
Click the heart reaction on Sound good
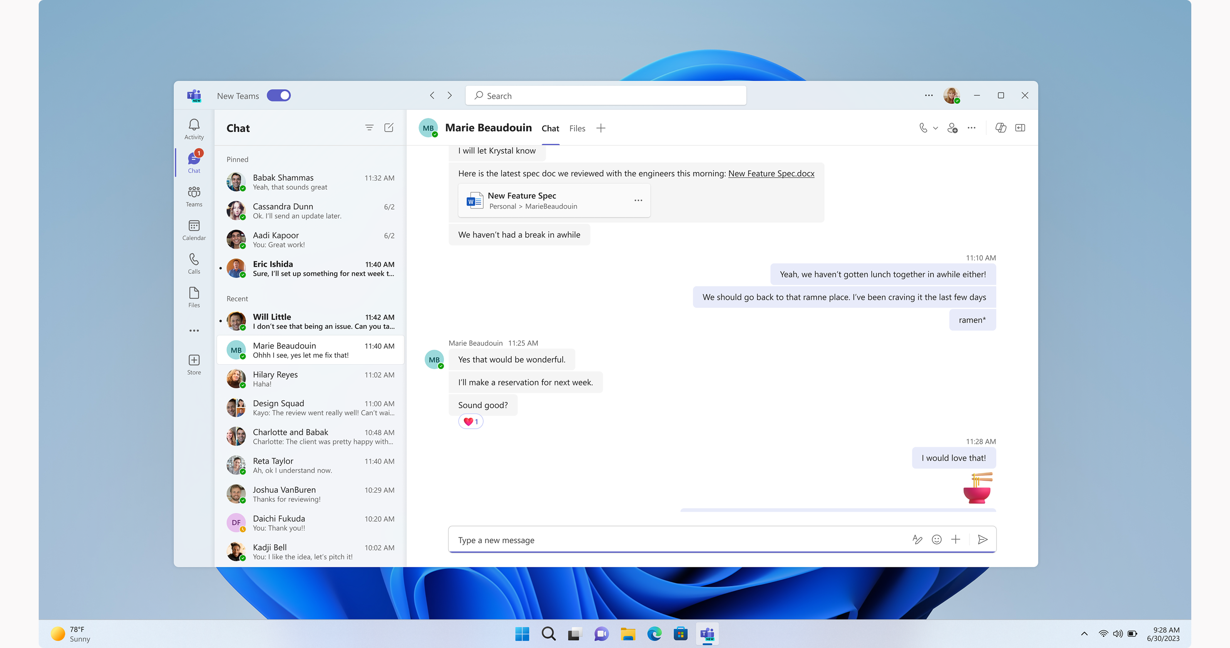pyautogui.click(x=471, y=422)
